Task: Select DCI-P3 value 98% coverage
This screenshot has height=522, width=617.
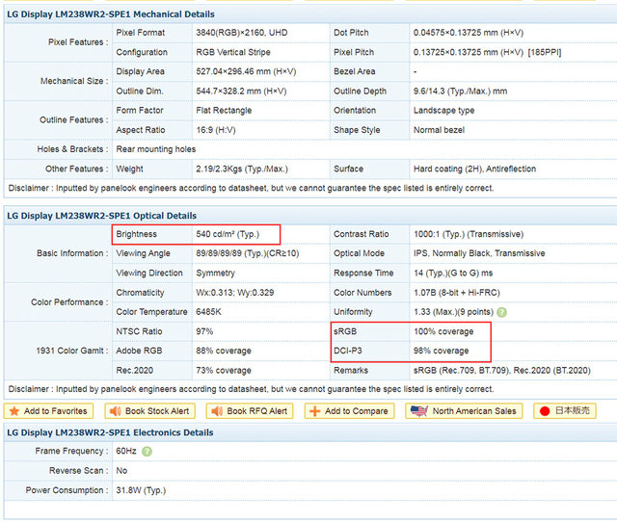Action: 442,351
